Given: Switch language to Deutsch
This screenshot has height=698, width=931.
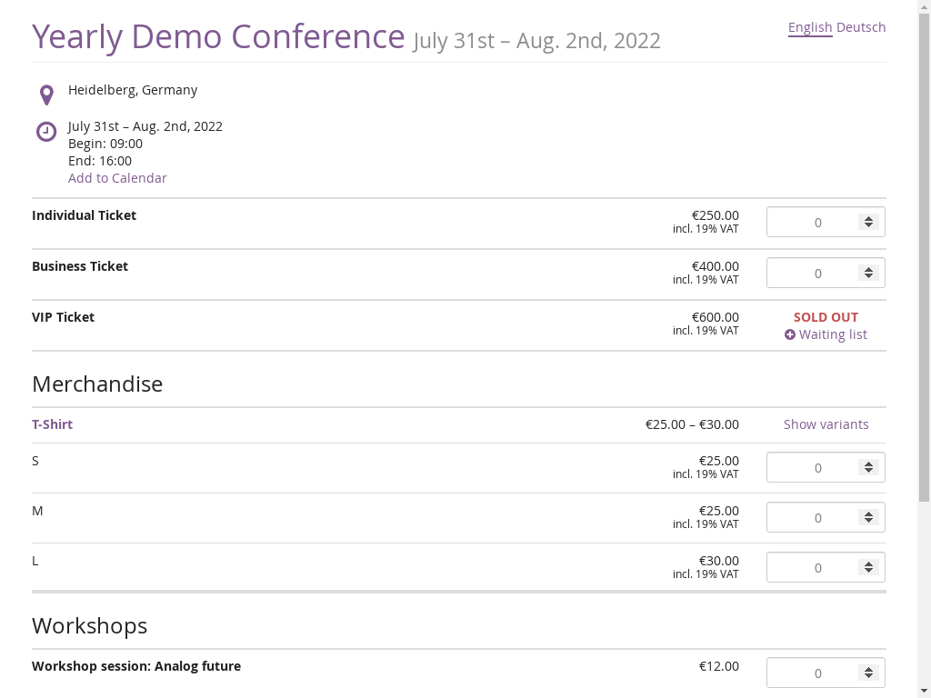Looking at the screenshot, I should (861, 27).
